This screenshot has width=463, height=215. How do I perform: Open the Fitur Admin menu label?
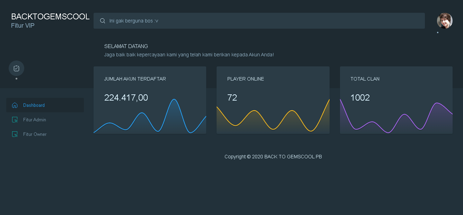coord(35,120)
